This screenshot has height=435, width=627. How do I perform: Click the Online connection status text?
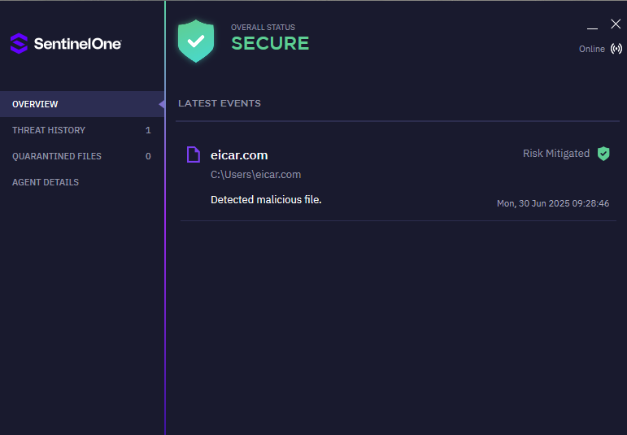pyautogui.click(x=591, y=50)
